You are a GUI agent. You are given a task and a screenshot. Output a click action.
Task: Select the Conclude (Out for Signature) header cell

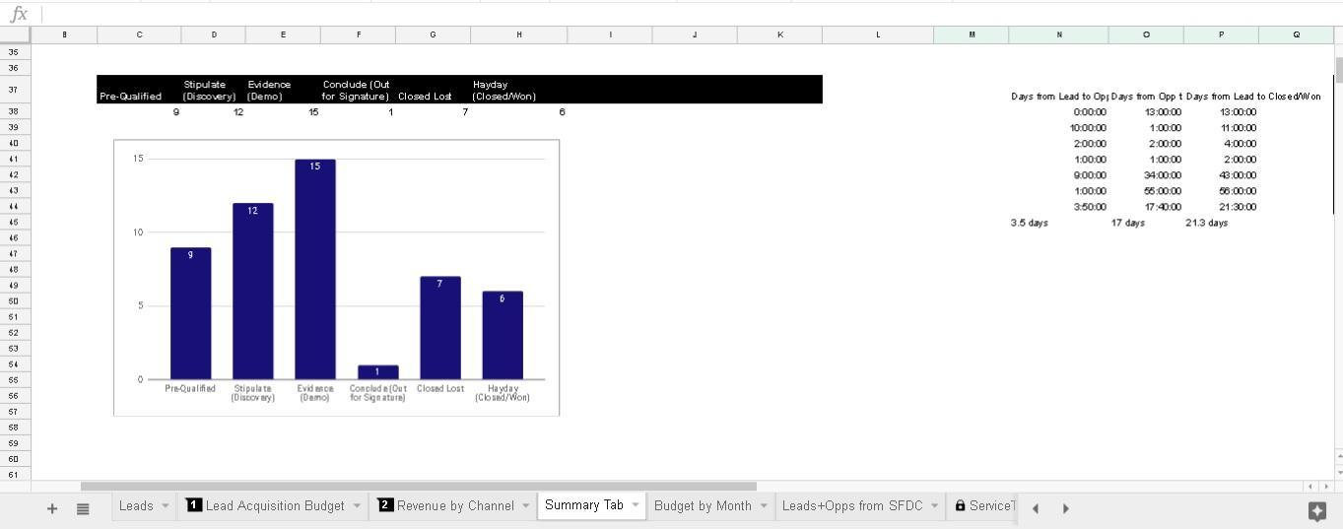coord(358,90)
